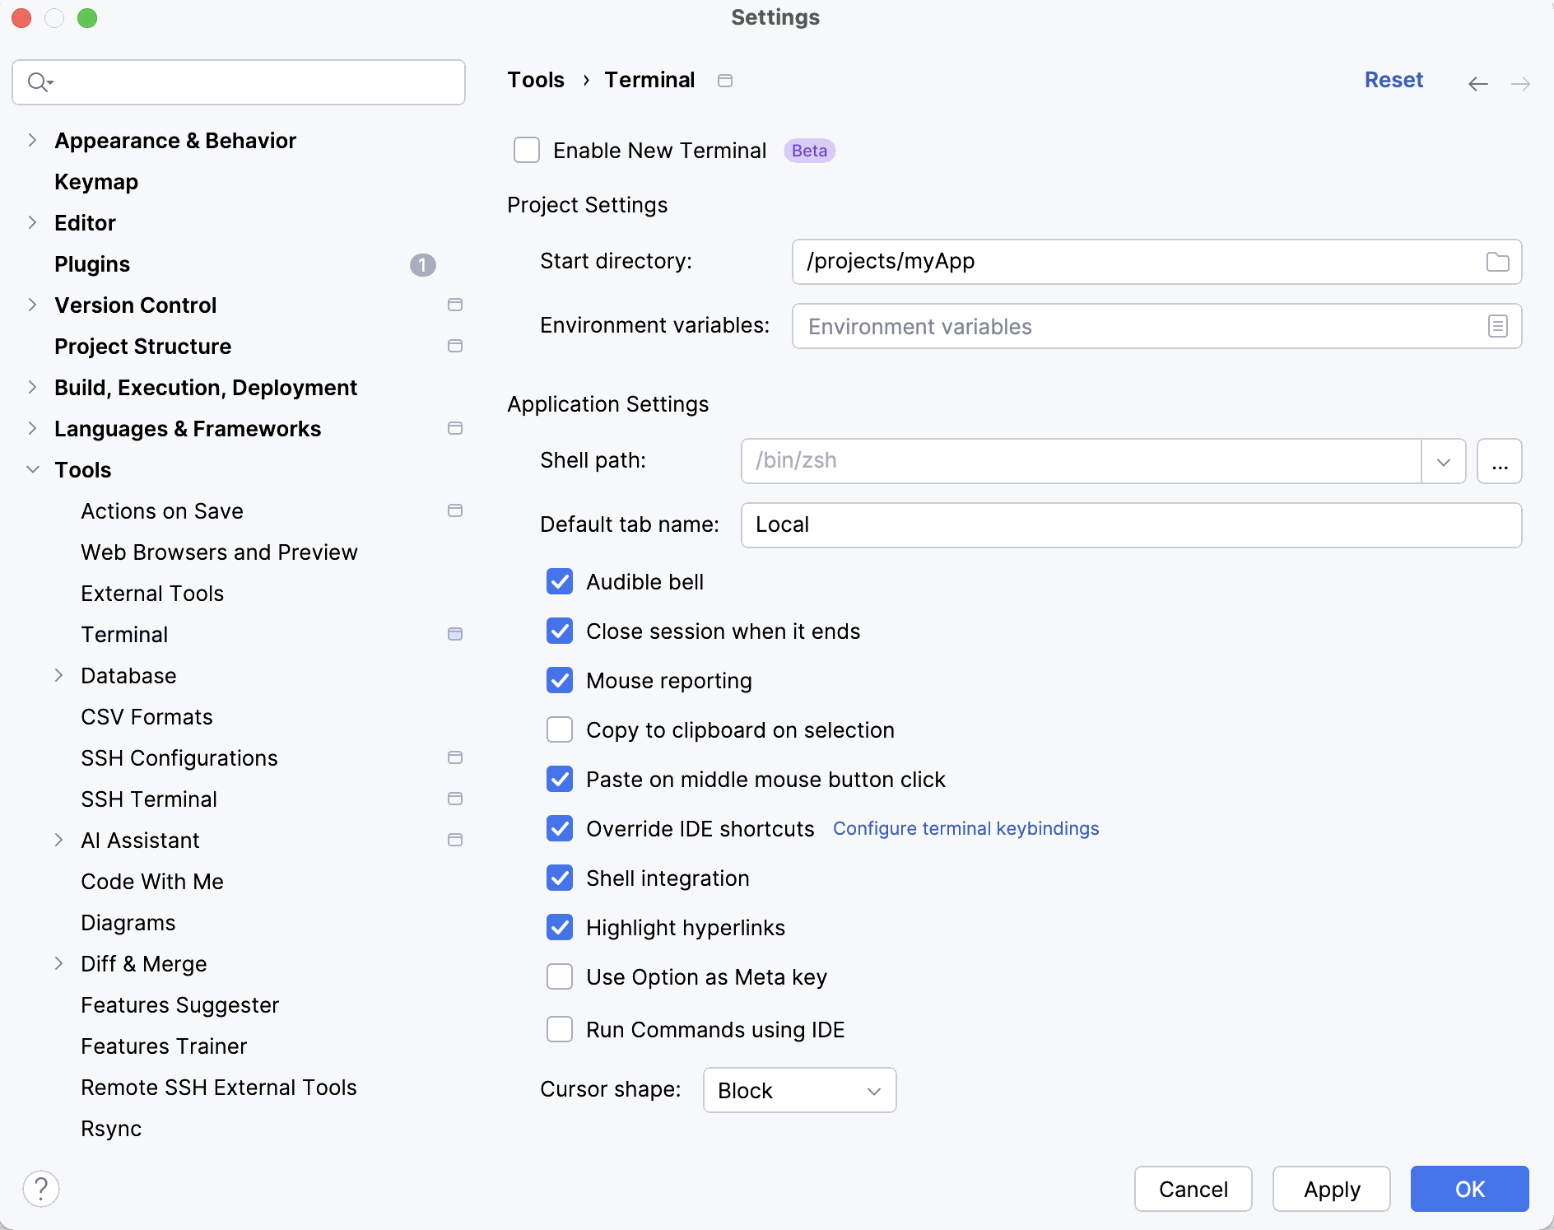1554x1230 pixels.
Task: Click Configure terminal keybindings link
Action: click(965, 829)
